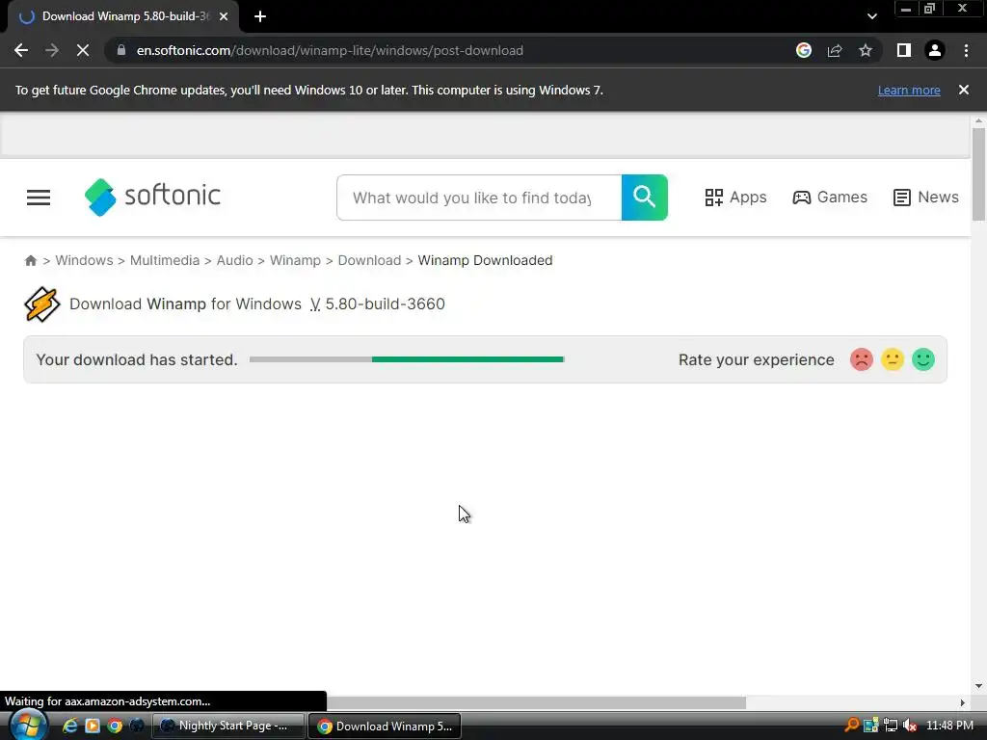Click the download progress bar
The image size is (987, 740).
pos(407,359)
